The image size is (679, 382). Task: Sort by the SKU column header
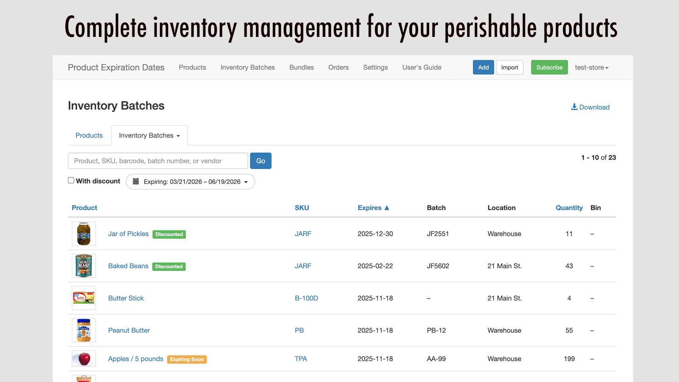[302, 208]
